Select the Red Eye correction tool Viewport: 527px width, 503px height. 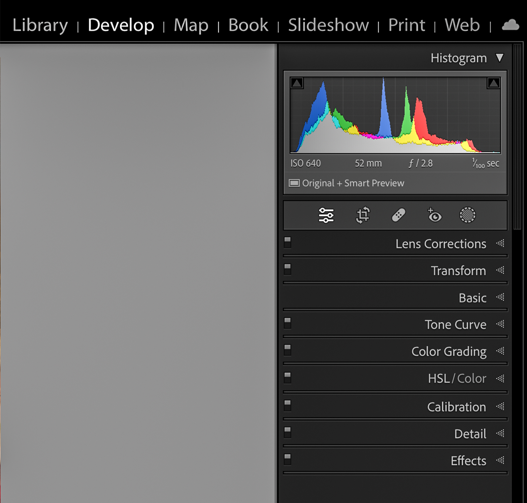(x=434, y=215)
